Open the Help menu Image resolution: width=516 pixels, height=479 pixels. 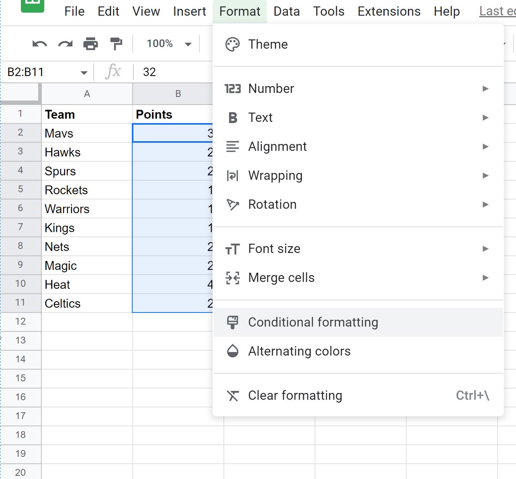click(x=446, y=11)
